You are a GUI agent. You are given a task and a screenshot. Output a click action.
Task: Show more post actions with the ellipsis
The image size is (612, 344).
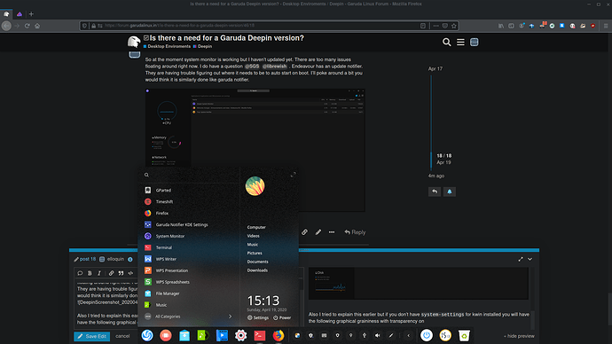332,232
